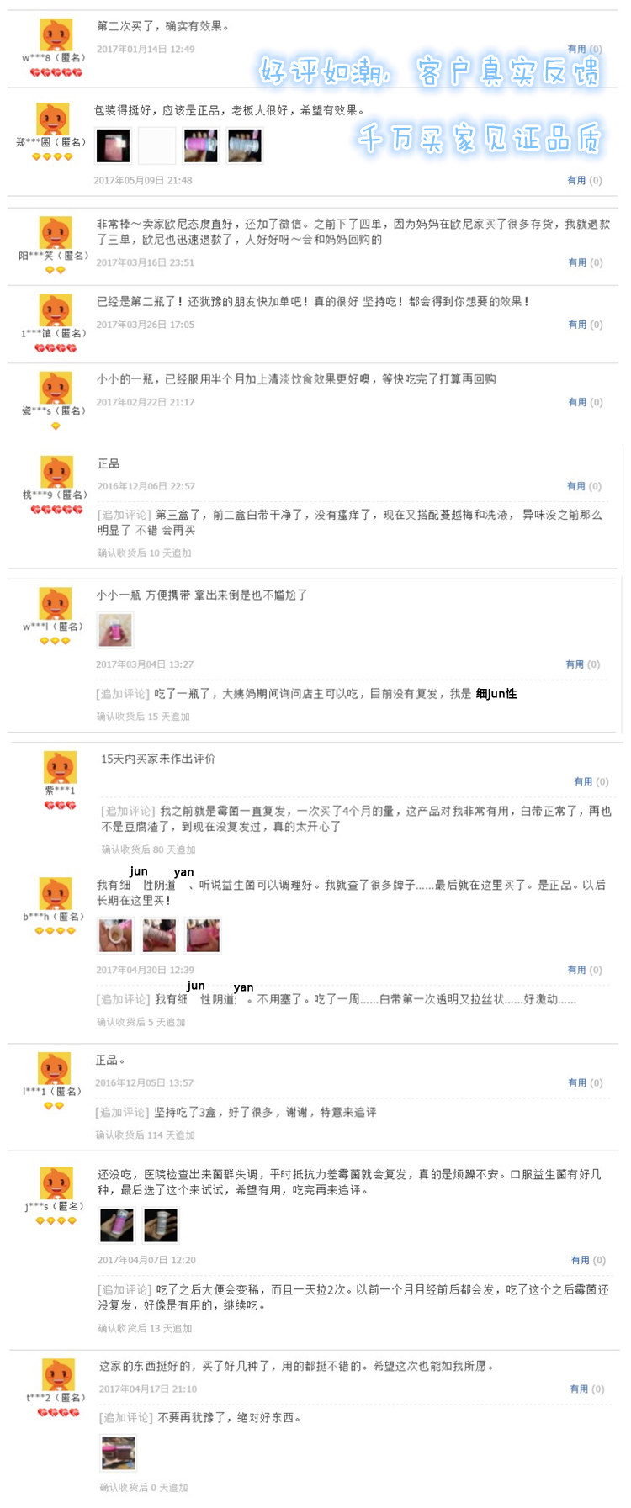
Task: Click red heart rating under 1***馆
Action: pos(56,348)
